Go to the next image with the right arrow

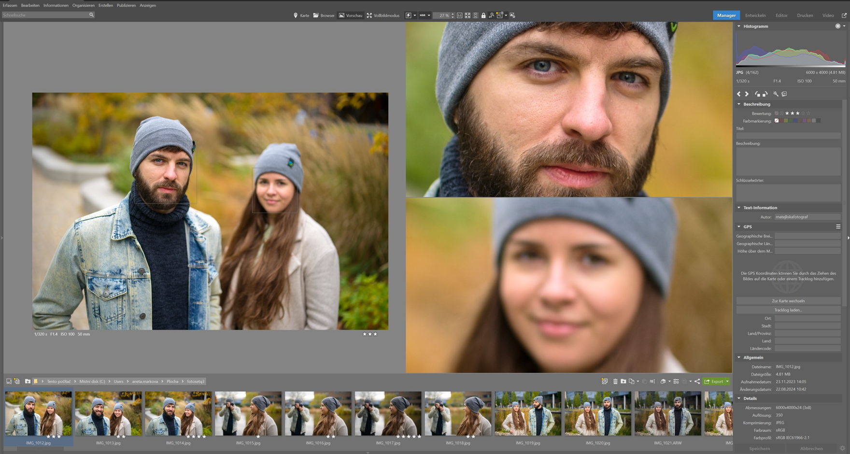(x=747, y=94)
